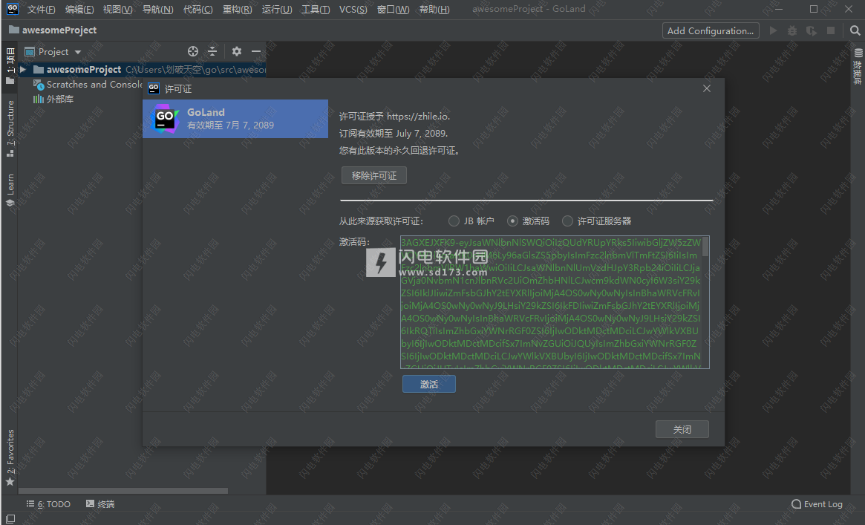Expand the awesomeProject tree node
Viewport: 865px width, 525px height.
click(x=22, y=70)
